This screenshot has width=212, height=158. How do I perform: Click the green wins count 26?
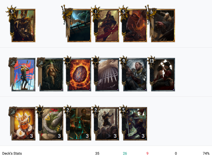[125, 153]
